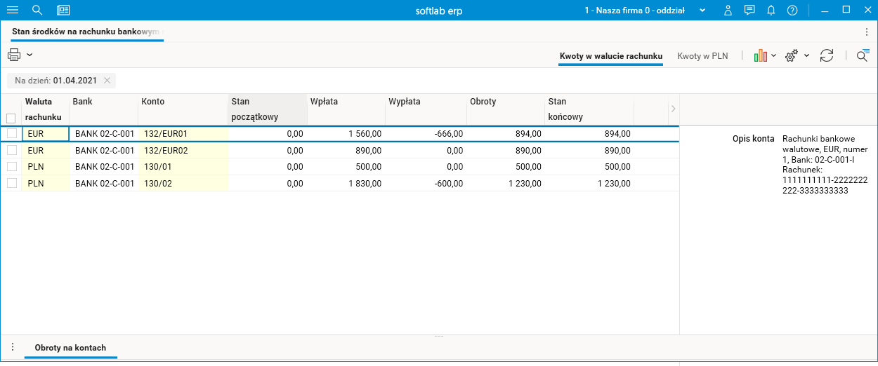878x366 pixels.
Task: Open the vertical dots menu beside tab
Action: tap(867, 32)
